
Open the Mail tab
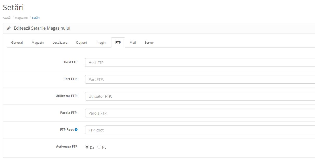(x=133, y=42)
